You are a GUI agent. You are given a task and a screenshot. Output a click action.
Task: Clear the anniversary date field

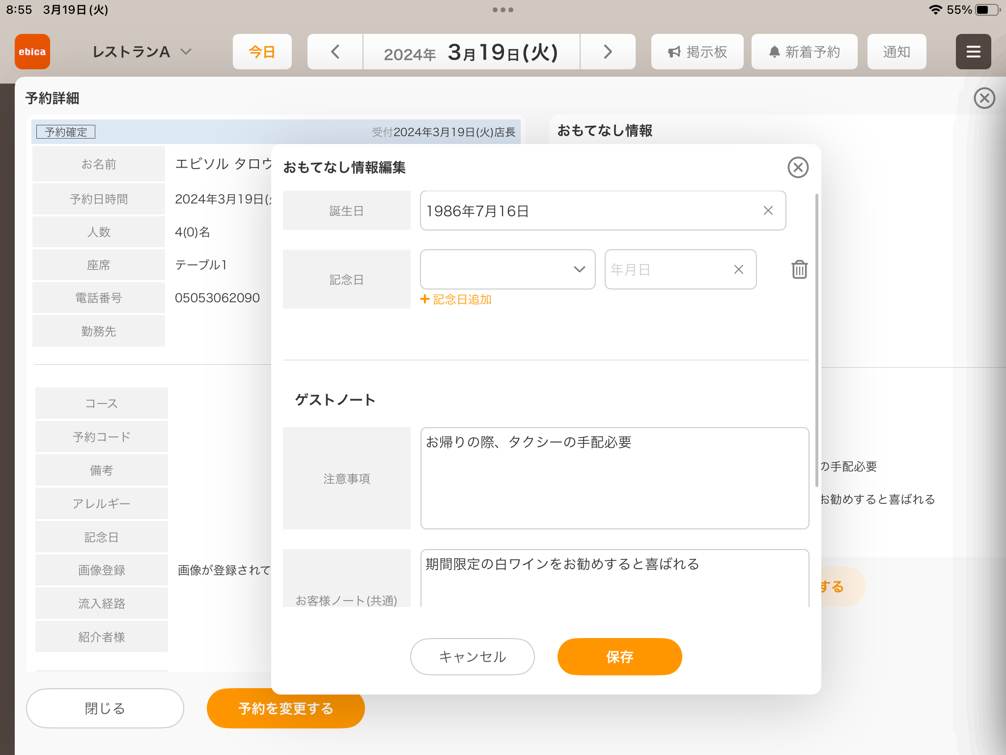coord(739,269)
